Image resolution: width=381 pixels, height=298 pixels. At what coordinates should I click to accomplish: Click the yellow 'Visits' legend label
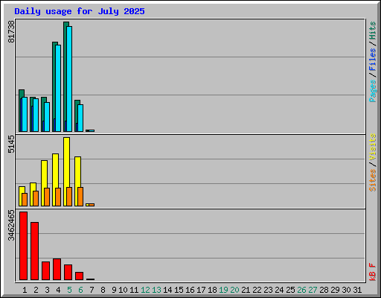click(373, 148)
